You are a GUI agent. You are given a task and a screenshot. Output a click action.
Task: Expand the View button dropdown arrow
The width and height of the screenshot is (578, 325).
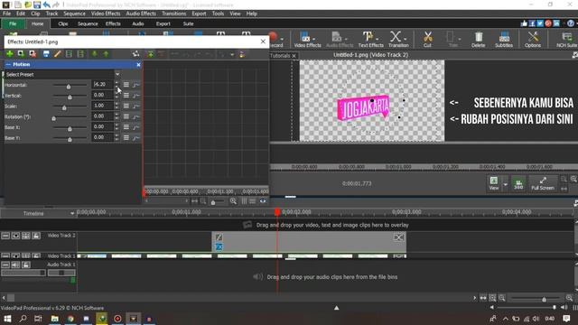pyautogui.click(x=506, y=184)
